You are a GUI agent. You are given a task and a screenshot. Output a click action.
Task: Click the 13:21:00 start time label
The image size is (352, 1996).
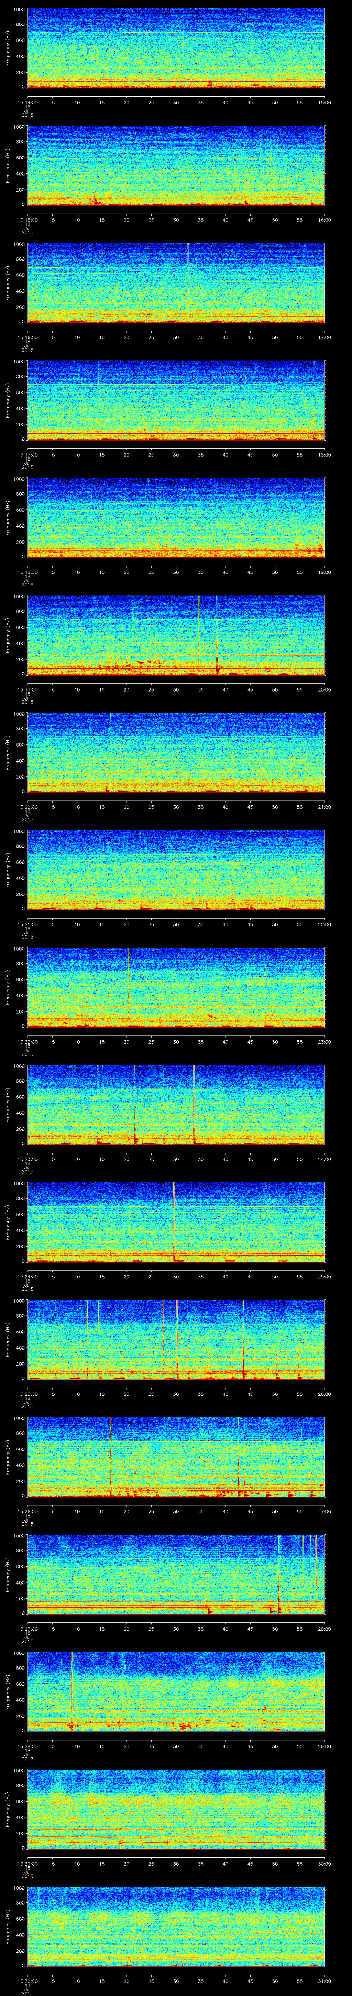coord(27,924)
